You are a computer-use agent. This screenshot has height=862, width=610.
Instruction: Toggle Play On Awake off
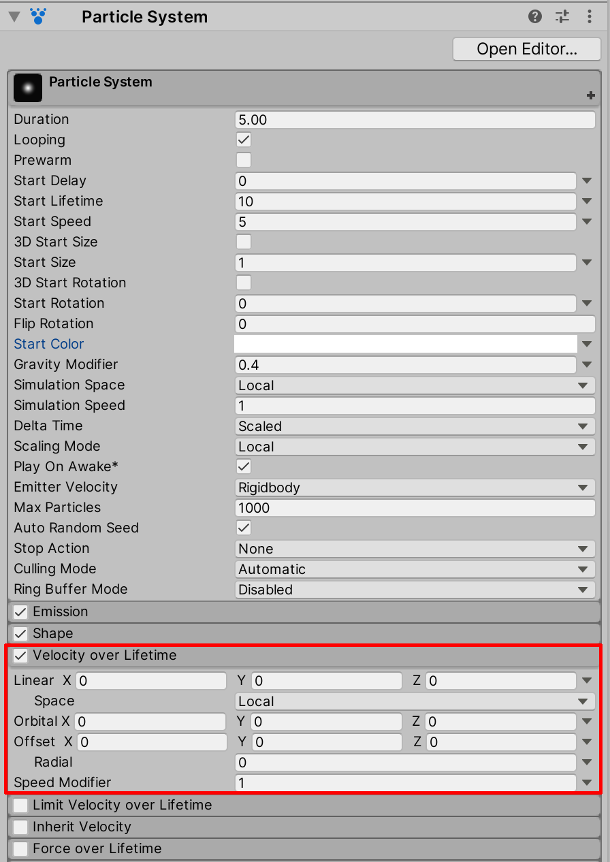pos(243,466)
